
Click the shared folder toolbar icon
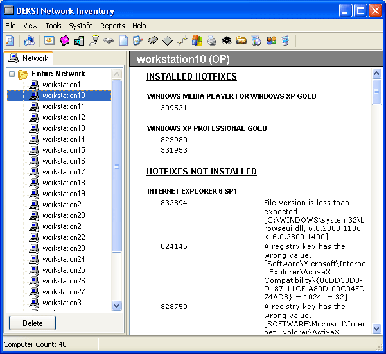pyautogui.click(x=241, y=40)
